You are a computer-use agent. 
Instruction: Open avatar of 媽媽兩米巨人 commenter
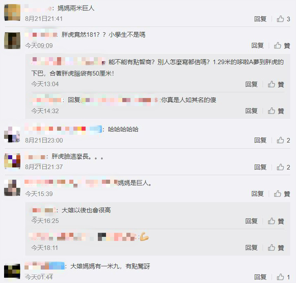pyautogui.click(x=12, y=13)
